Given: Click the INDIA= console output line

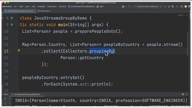Looking at the screenshot, I should [x=101, y=100].
